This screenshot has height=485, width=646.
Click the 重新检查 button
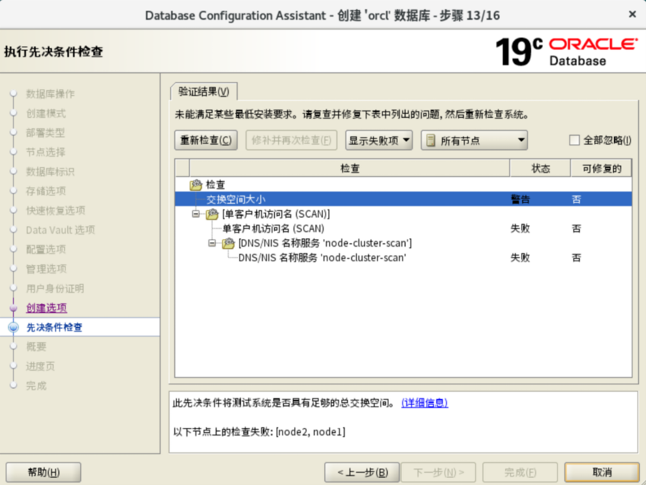(206, 141)
